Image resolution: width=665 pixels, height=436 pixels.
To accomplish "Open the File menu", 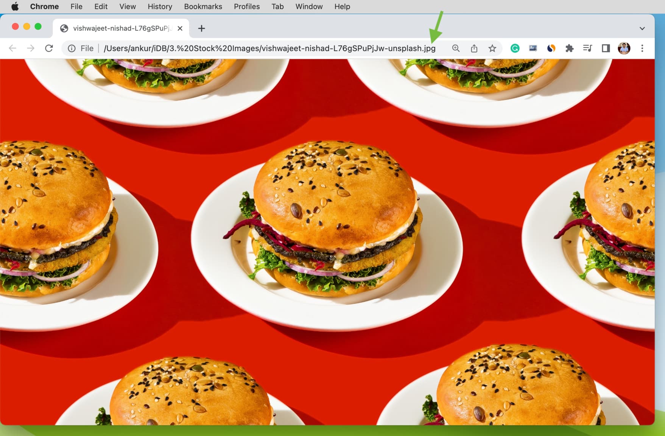I will click(x=76, y=6).
